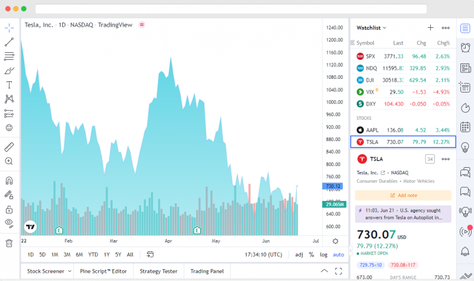The width and height of the screenshot is (474, 281).
Task: Toggle stay in drawing mode
Action: pos(9,195)
